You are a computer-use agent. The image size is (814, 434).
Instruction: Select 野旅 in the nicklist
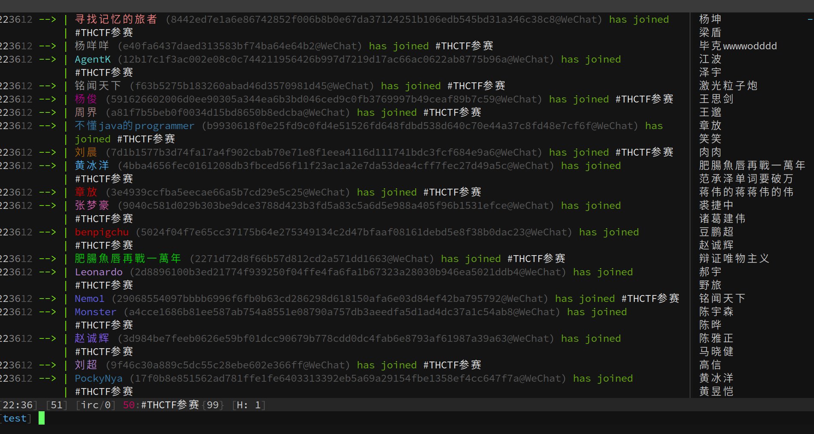point(710,285)
